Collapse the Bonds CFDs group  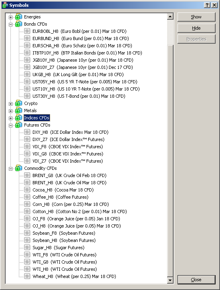tap(11, 24)
